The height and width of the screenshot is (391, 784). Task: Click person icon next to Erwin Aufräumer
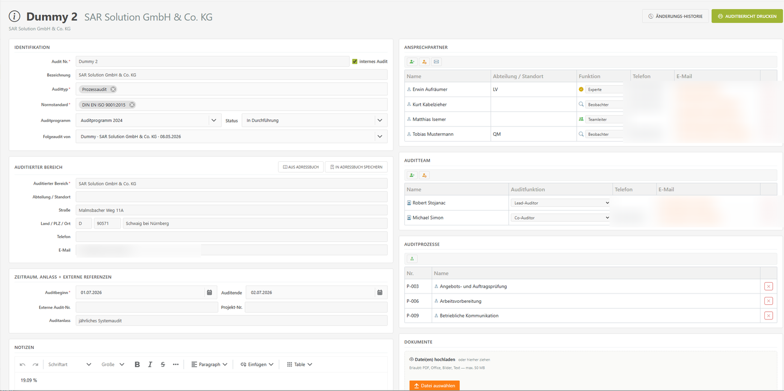coord(409,89)
